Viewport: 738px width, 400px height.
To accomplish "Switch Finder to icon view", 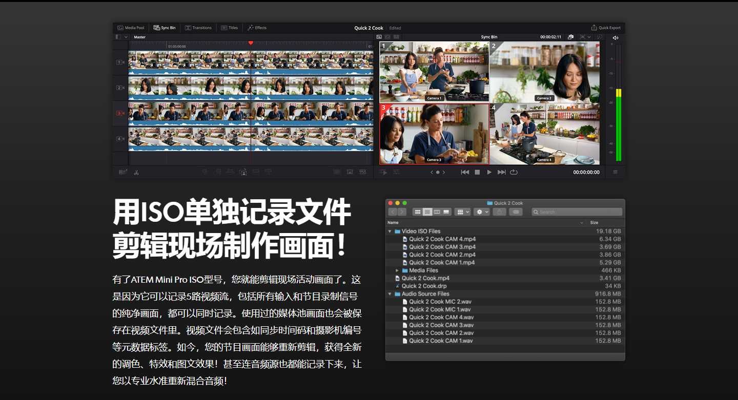I will pos(418,212).
